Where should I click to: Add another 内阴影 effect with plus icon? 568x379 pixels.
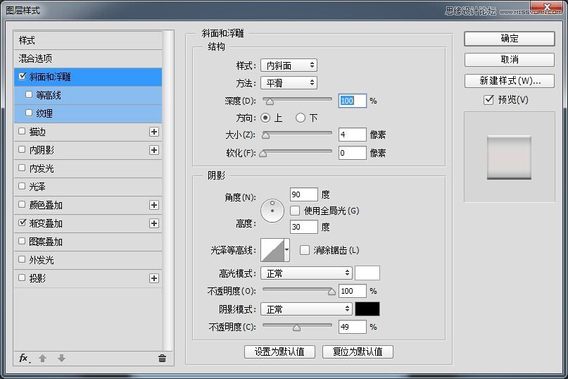coord(154,150)
